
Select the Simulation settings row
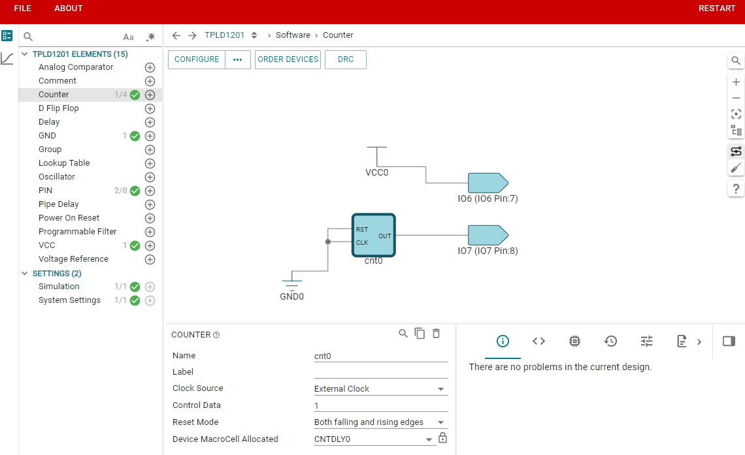pyautogui.click(x=90, y=287)
